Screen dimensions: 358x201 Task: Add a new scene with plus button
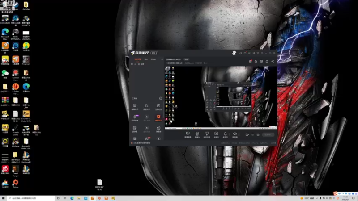[162, 59]
